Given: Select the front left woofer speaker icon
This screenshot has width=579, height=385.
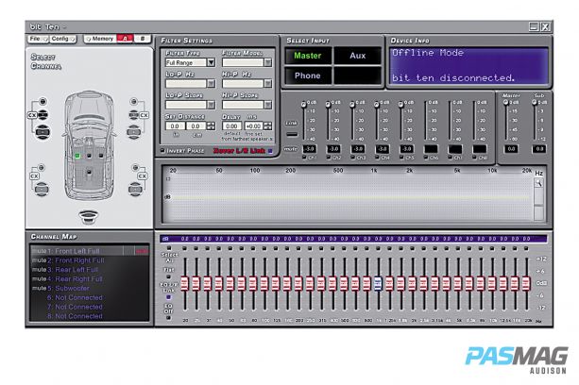Looking at the screenshot, I should [43, 132].
